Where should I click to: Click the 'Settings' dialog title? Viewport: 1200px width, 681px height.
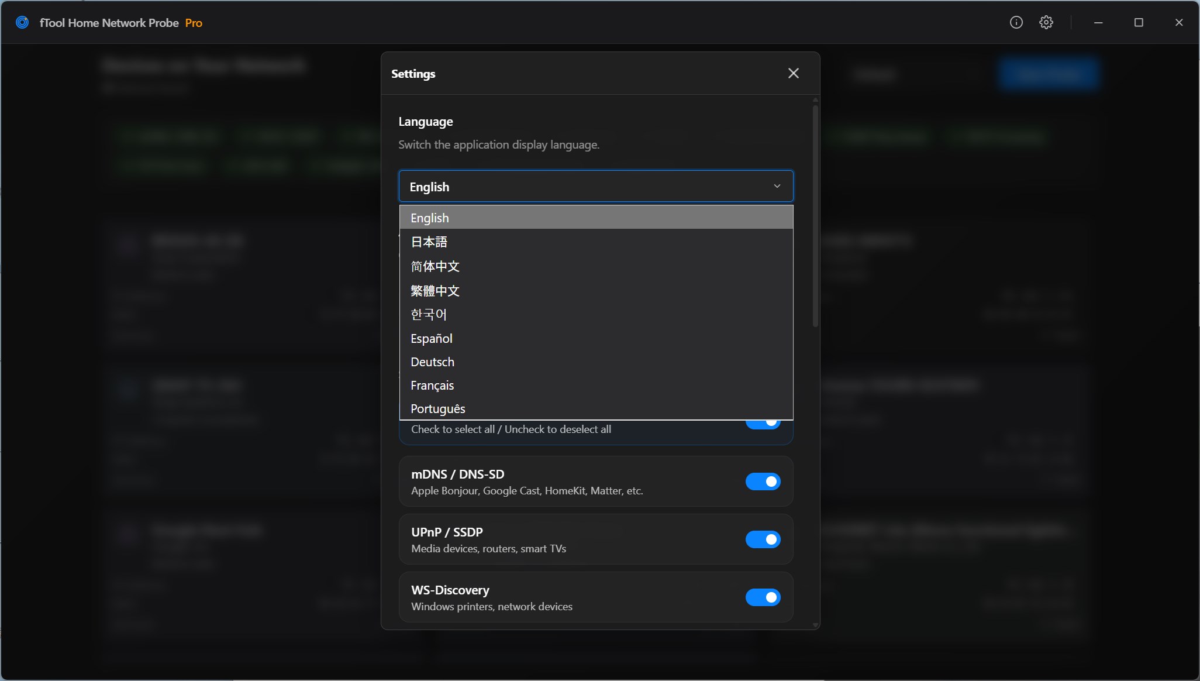click(413, 74)
